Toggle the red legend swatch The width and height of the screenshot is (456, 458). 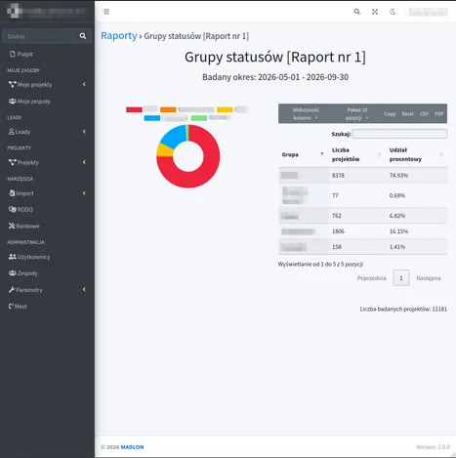pos(134,109)
